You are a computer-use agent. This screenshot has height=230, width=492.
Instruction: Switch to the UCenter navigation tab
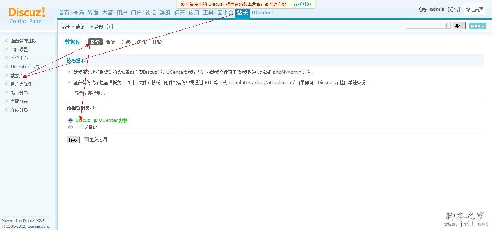coord(261,12)
